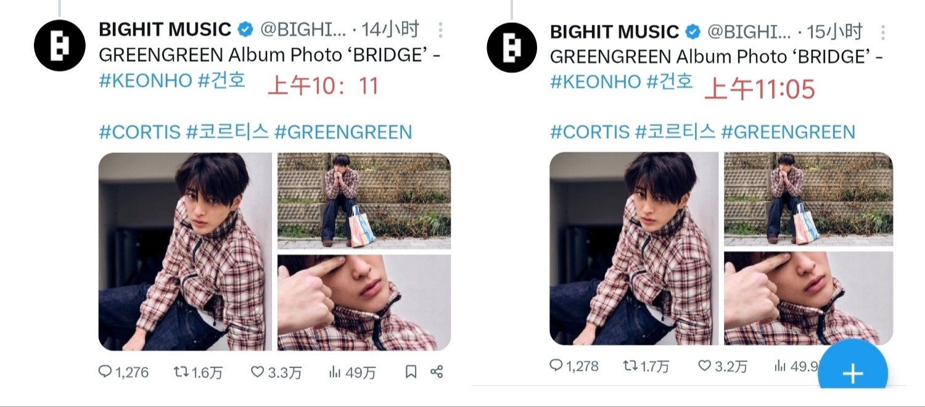This screenshot has width=925, height=407.
Task: Retweet the right tweet showing 1.7万
Action: pos(646,366)
